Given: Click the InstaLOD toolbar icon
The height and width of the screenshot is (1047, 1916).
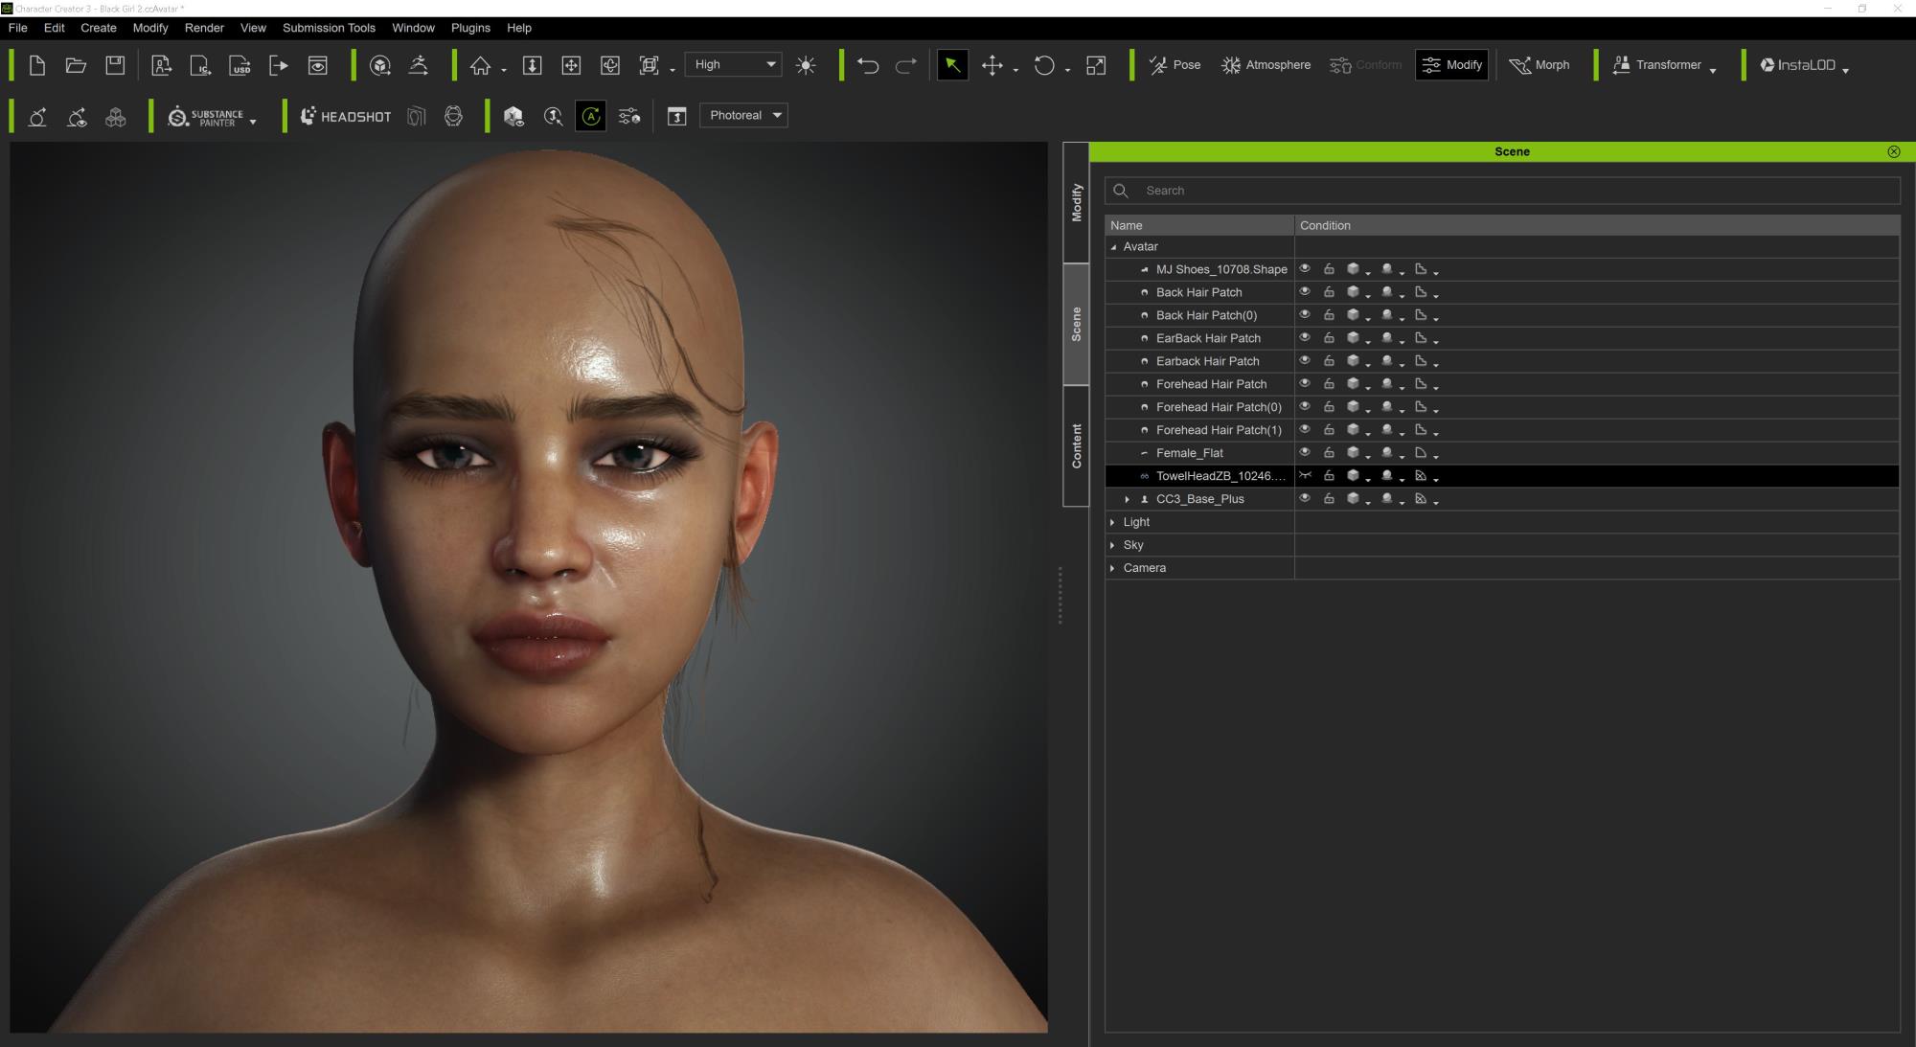Looking at the screenshot, I should click(1798, 65).
